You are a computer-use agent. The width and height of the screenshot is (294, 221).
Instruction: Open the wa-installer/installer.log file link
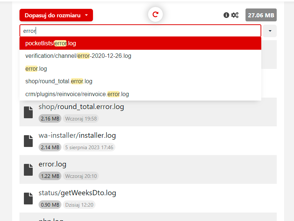click(77, 136)
